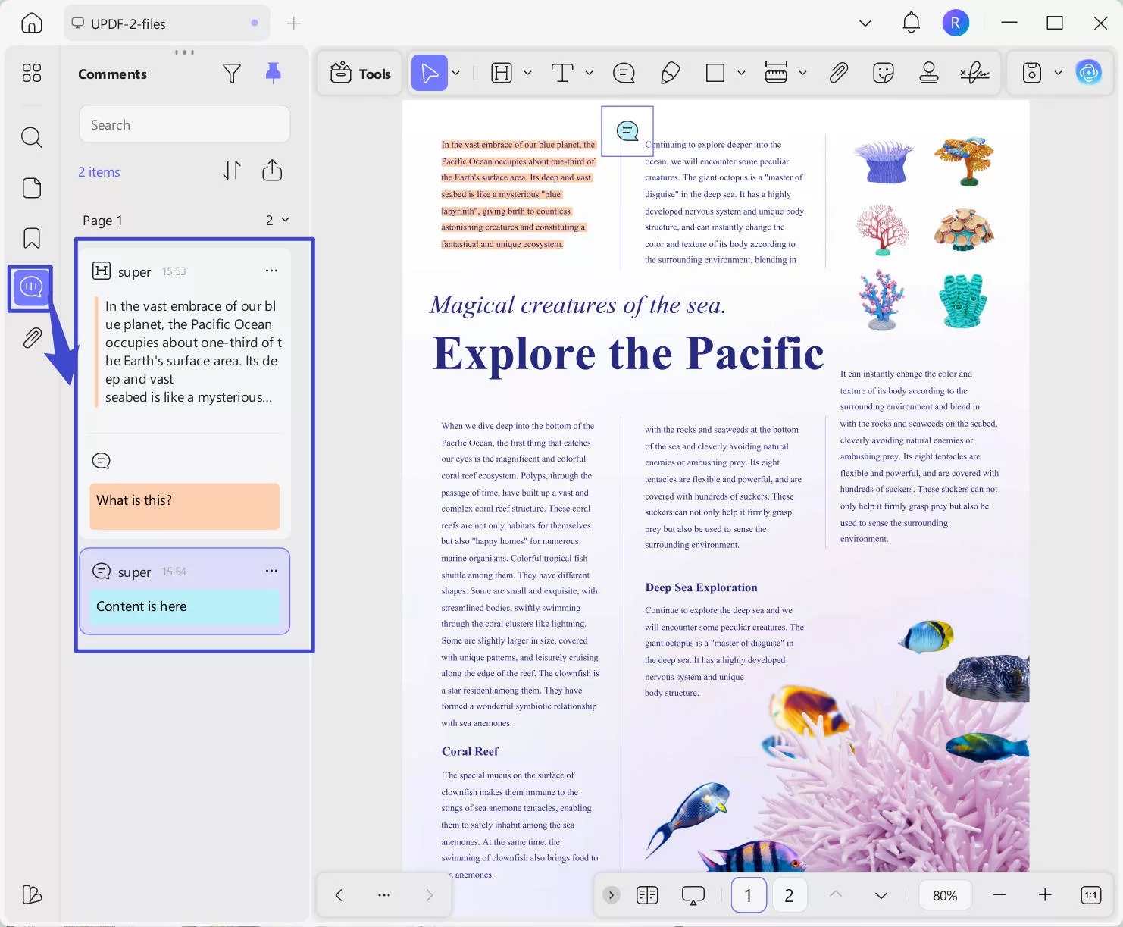The image size is (1123, 927).
Task: Open the sticker tool
Action: pos(883,73)
